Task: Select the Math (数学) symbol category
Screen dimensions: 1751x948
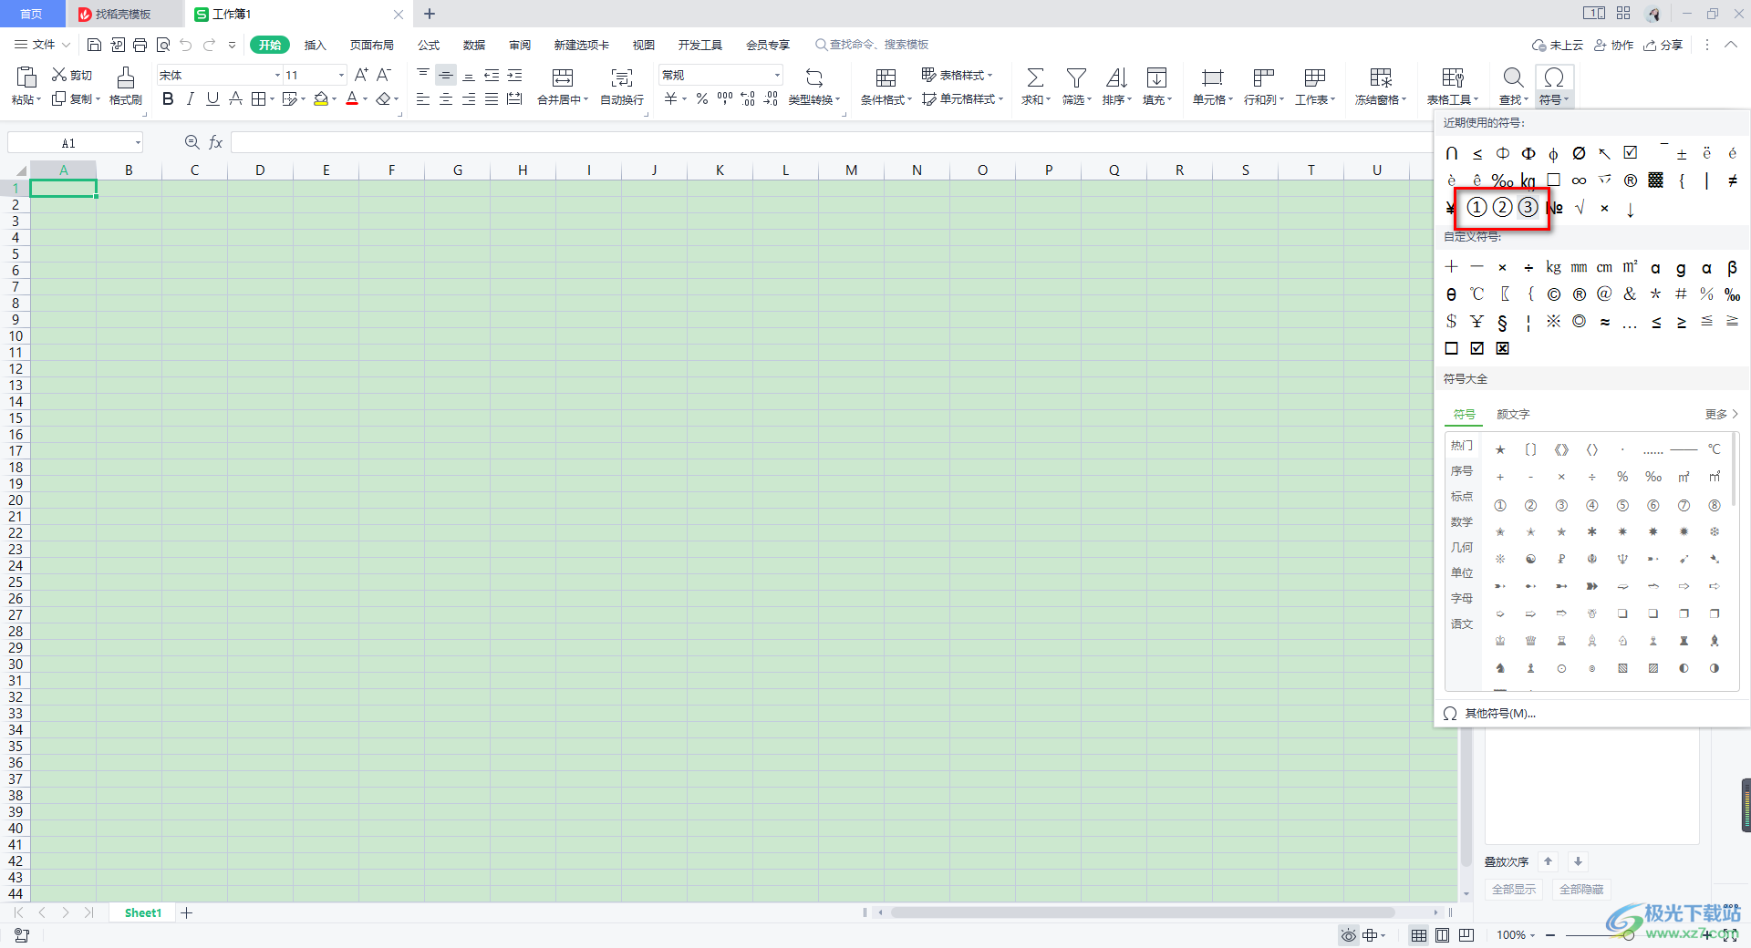Action: point(1462,521)
